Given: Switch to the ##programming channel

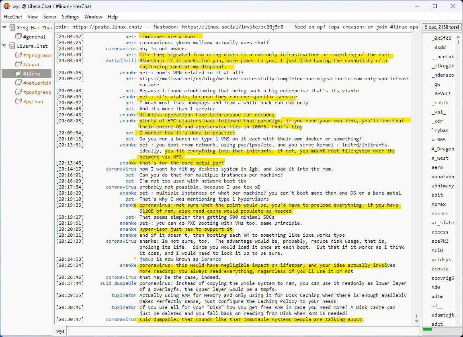Looking at the screenshot, I should coord(37,55).
